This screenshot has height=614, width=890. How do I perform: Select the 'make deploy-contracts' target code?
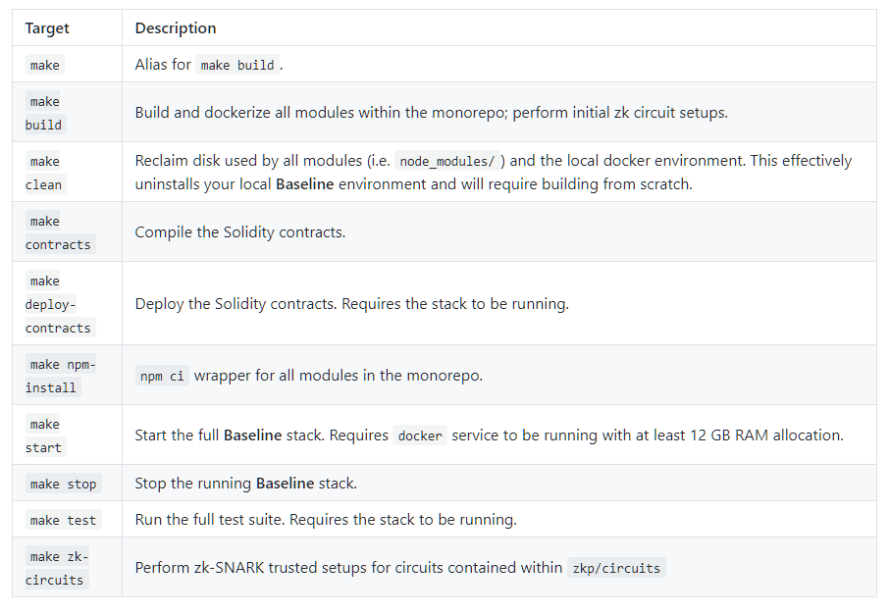58,304
